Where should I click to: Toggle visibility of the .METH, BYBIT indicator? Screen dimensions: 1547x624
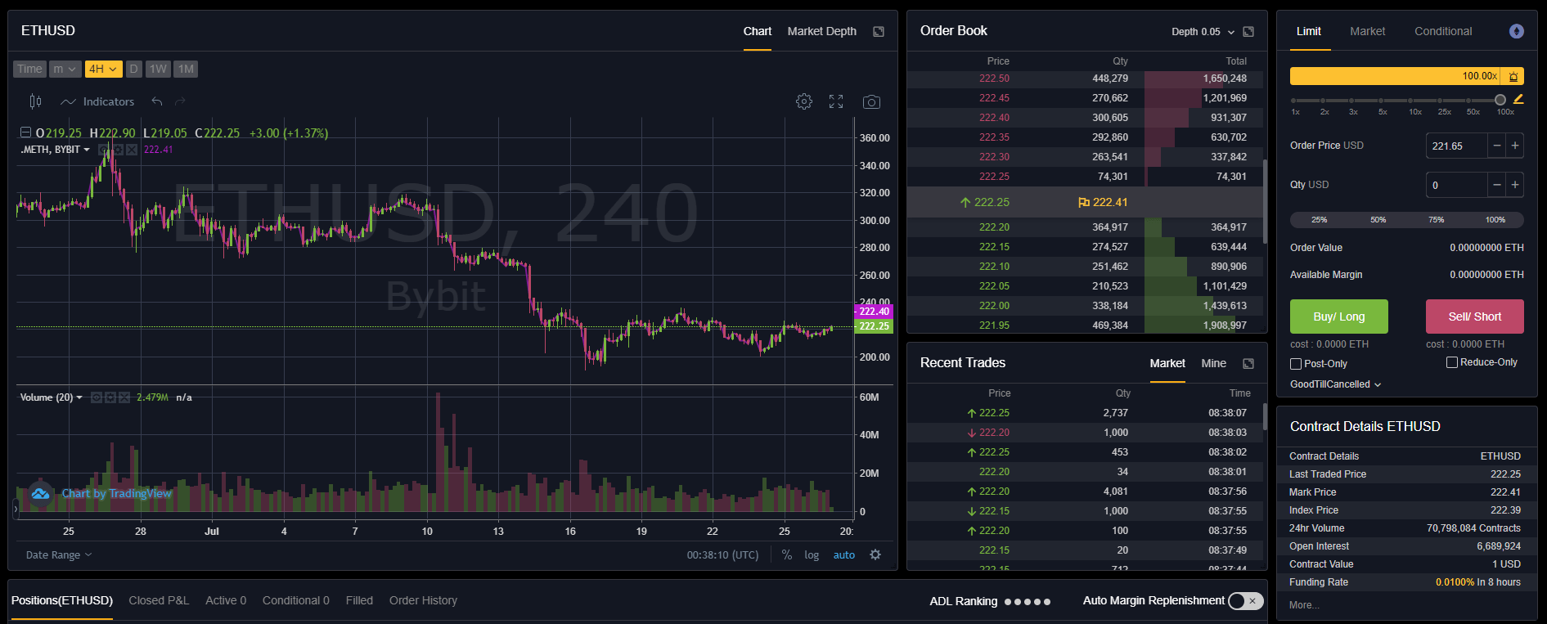click(x=104, y=150)
